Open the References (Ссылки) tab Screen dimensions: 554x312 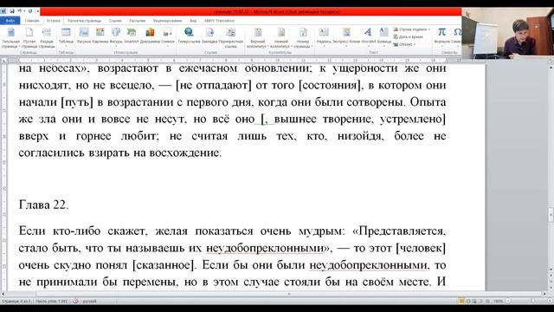(115, 21)
